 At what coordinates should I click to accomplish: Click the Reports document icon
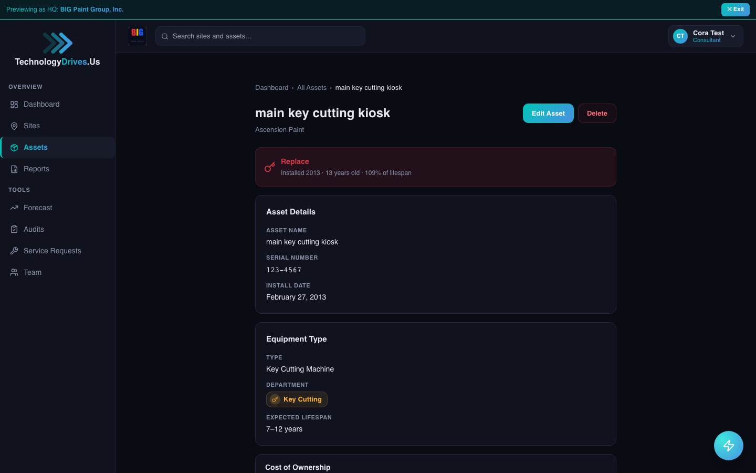(x=14, y=169)
